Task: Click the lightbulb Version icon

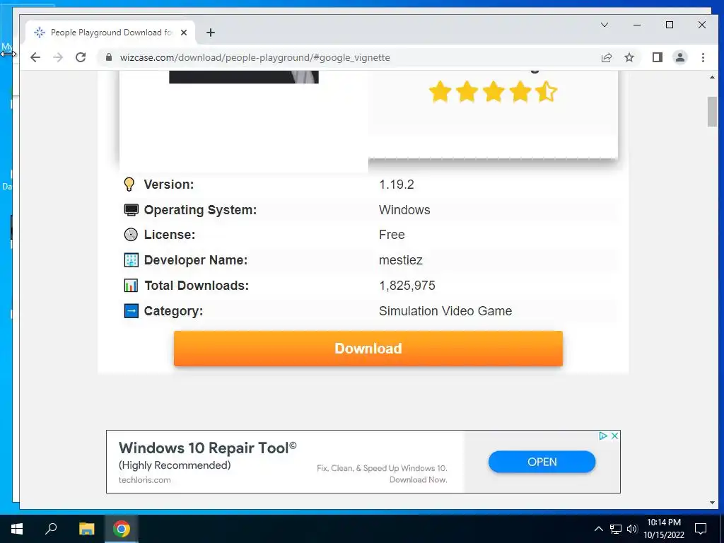Action: point(129,185)
